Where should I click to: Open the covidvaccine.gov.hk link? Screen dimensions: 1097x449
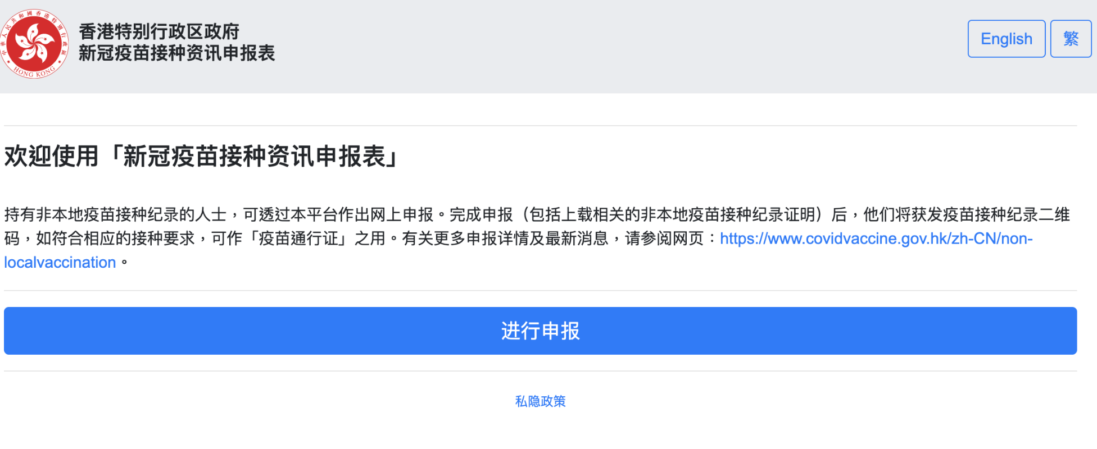[x=876, y=239]
